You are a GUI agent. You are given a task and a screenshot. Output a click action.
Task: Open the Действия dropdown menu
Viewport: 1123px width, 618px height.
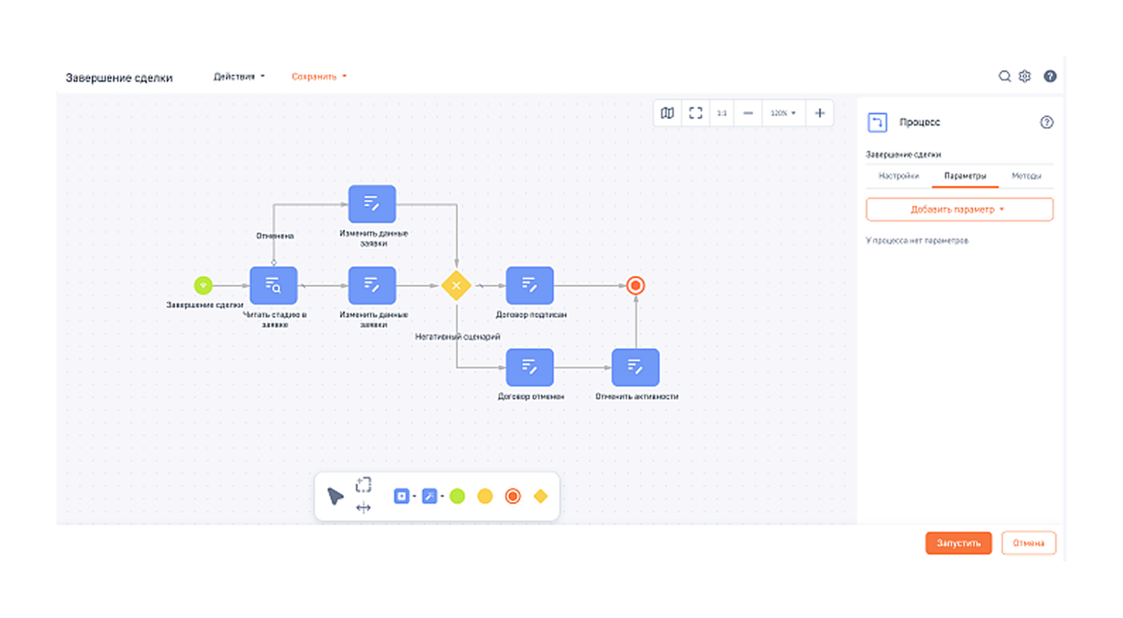pos(239,76)
